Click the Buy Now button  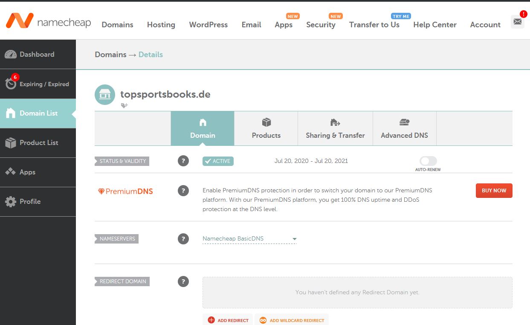point(494,191)
